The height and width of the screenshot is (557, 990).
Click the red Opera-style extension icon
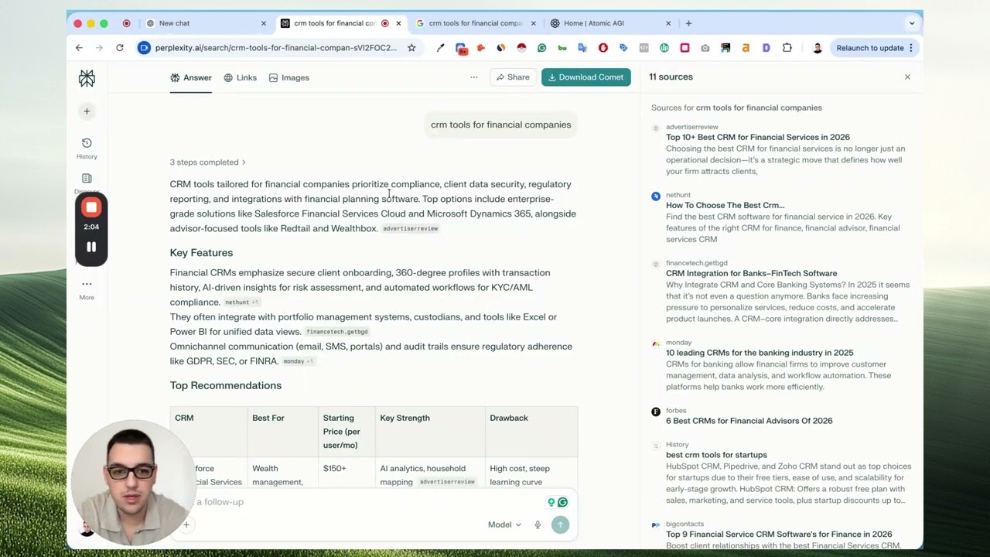603,48
